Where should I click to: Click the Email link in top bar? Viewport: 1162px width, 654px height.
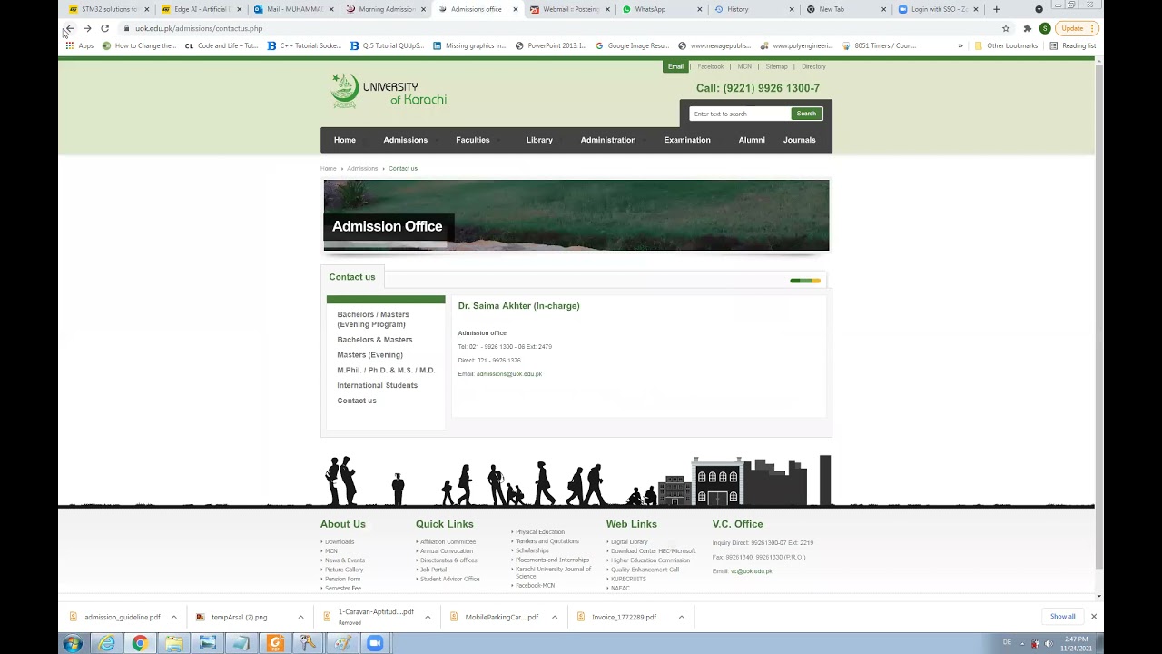point(675,66)
